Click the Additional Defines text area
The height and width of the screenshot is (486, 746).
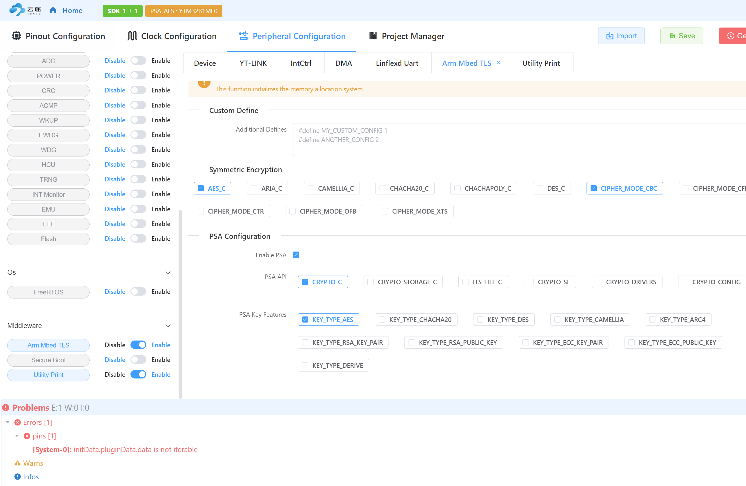point(519,139)
